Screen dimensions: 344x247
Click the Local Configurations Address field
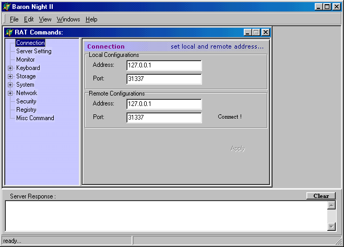pyautogui.click(x=164, y=65)
